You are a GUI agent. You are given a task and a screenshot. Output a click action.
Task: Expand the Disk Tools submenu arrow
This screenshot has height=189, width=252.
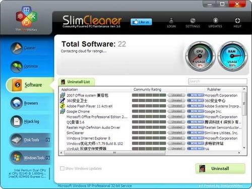point(48,139)
